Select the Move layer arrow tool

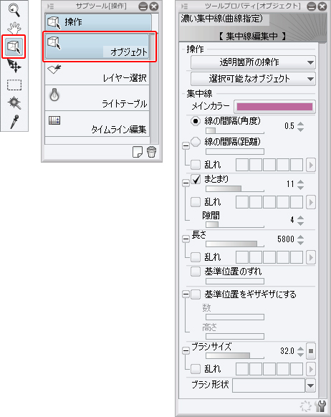pyautogui.click(x=14, y=66)
